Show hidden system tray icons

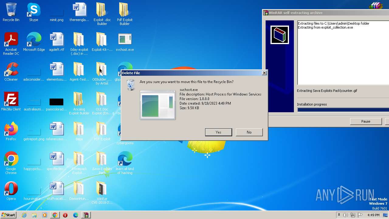(x=339, y=215)
